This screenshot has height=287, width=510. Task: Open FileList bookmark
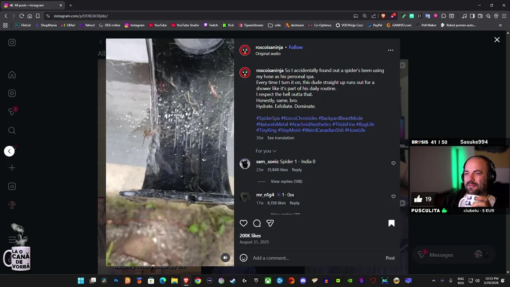23,25
